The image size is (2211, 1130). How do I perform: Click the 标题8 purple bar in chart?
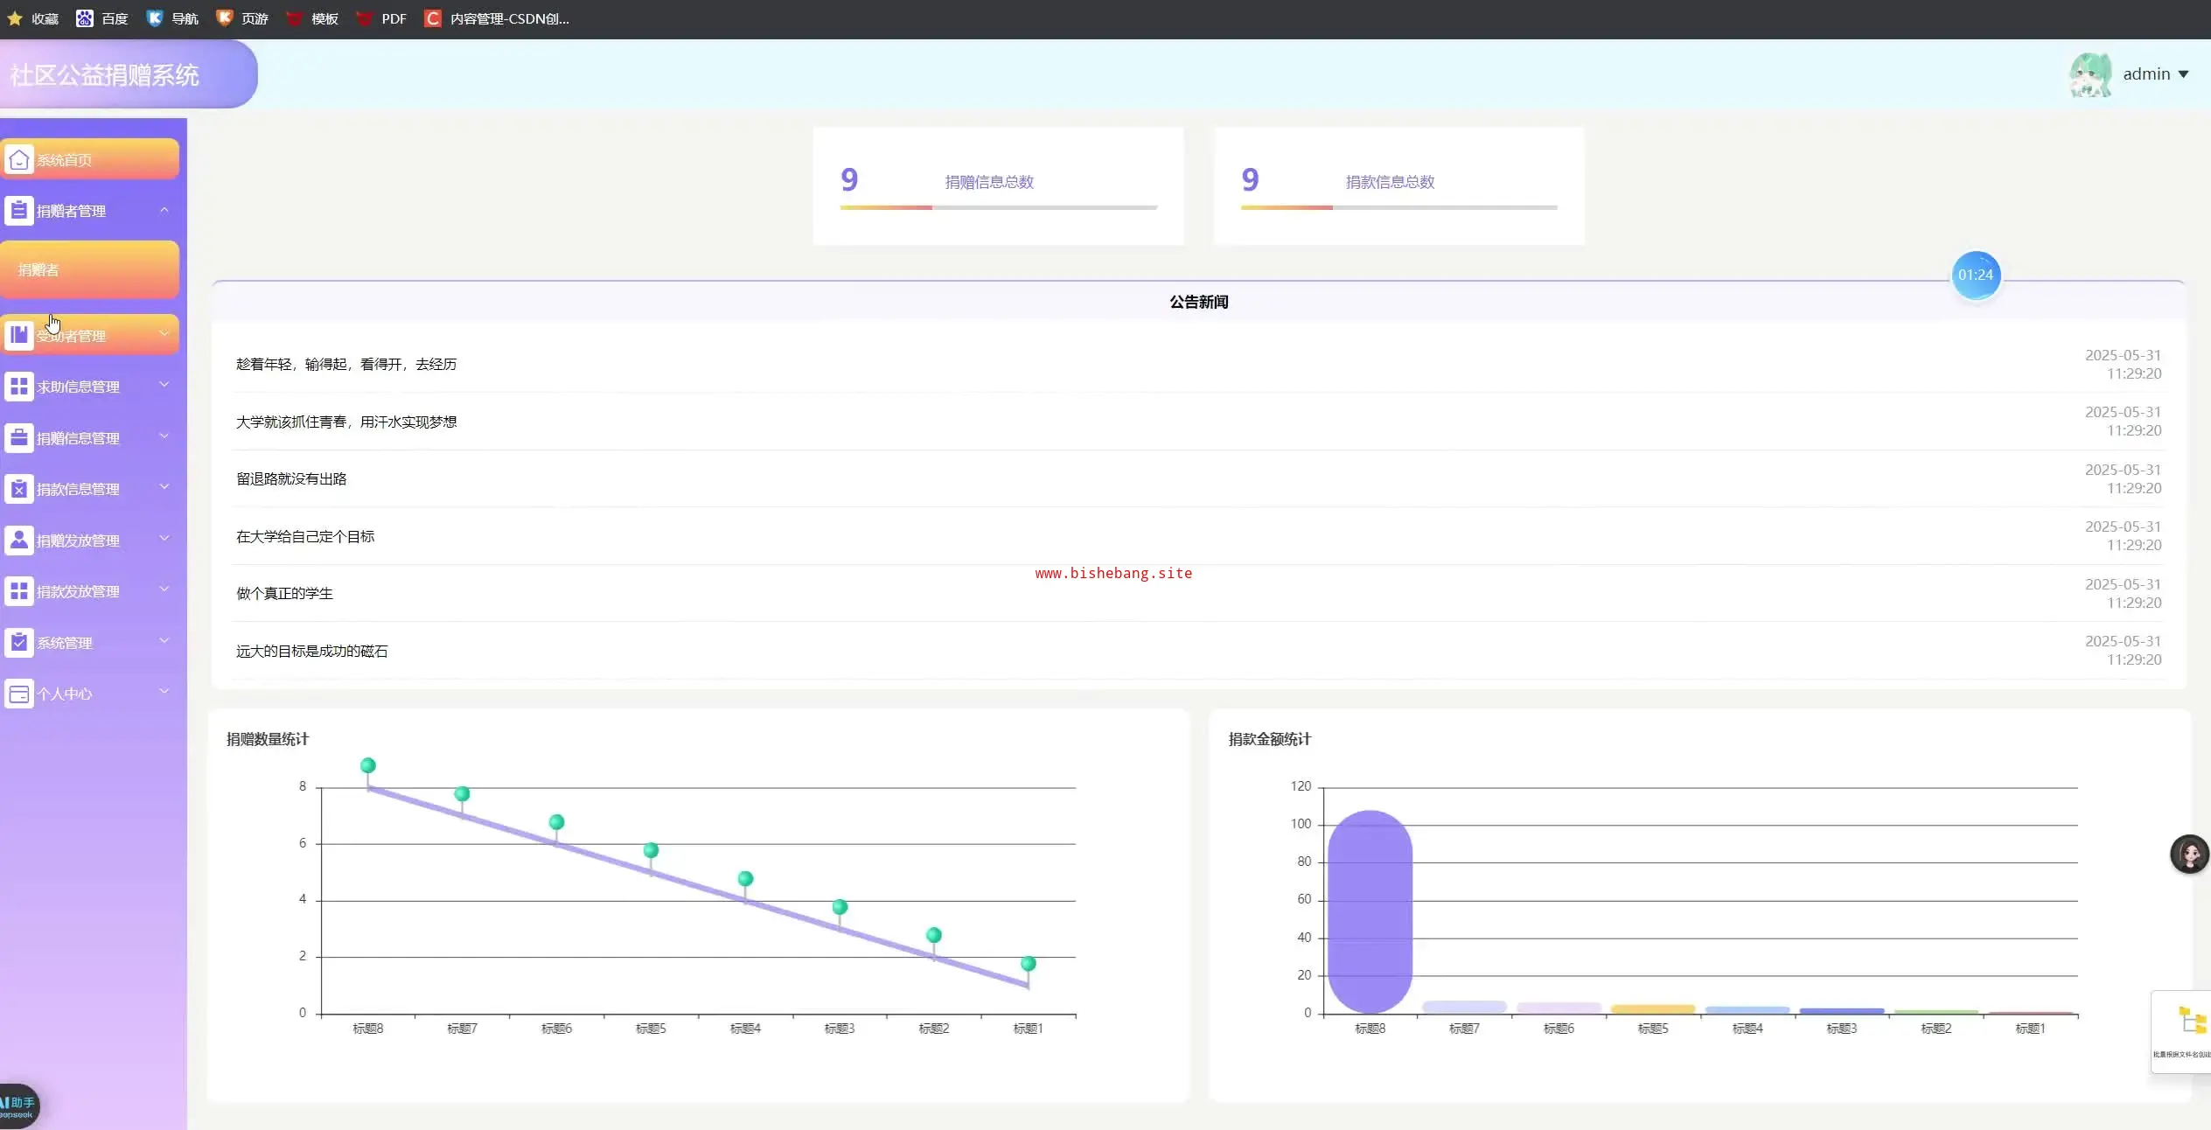click(x=1370, y=911)
